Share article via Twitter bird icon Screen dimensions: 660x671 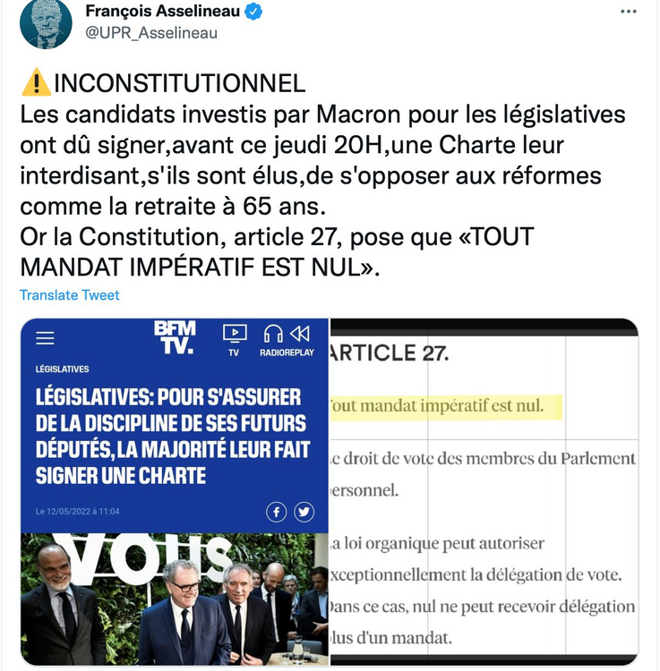(x=304, y=512)
